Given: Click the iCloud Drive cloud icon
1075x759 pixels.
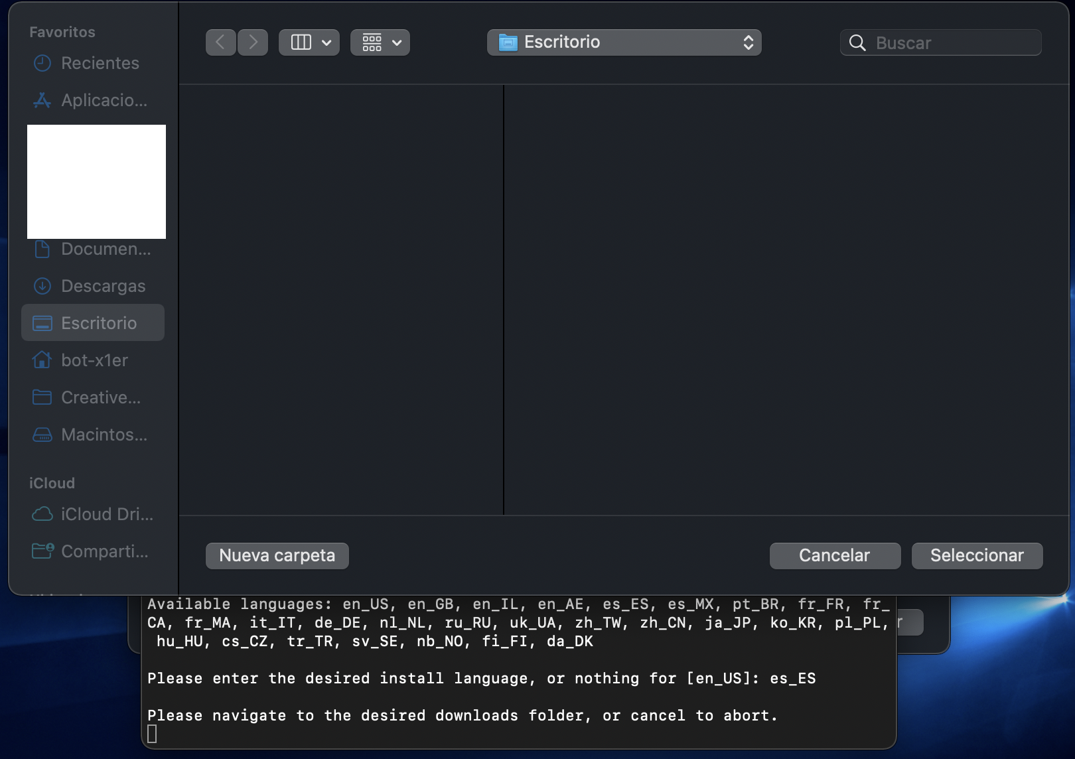Looking at the screenshot, I should click(42, 514).
